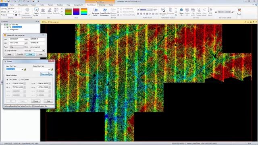This screenshot has height=145, width=258.
Task: Toggle the Background layer checkbox
Action: [8, 29]
